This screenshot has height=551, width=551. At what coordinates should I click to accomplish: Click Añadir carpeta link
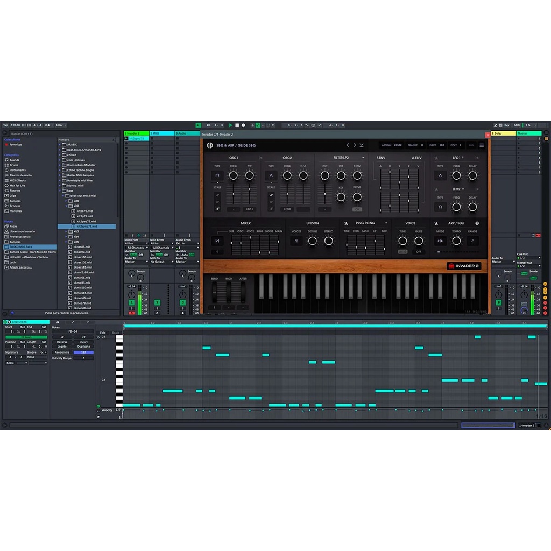[x=21, y=267]
